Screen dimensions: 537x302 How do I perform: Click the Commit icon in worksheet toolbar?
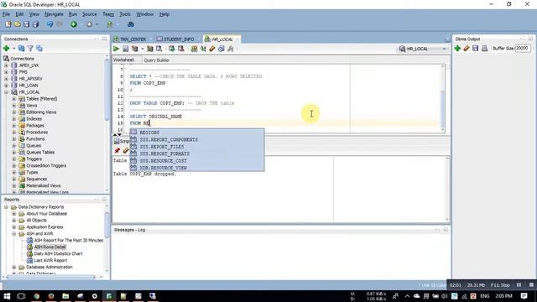pyautogui.click(x=171, y=49)
